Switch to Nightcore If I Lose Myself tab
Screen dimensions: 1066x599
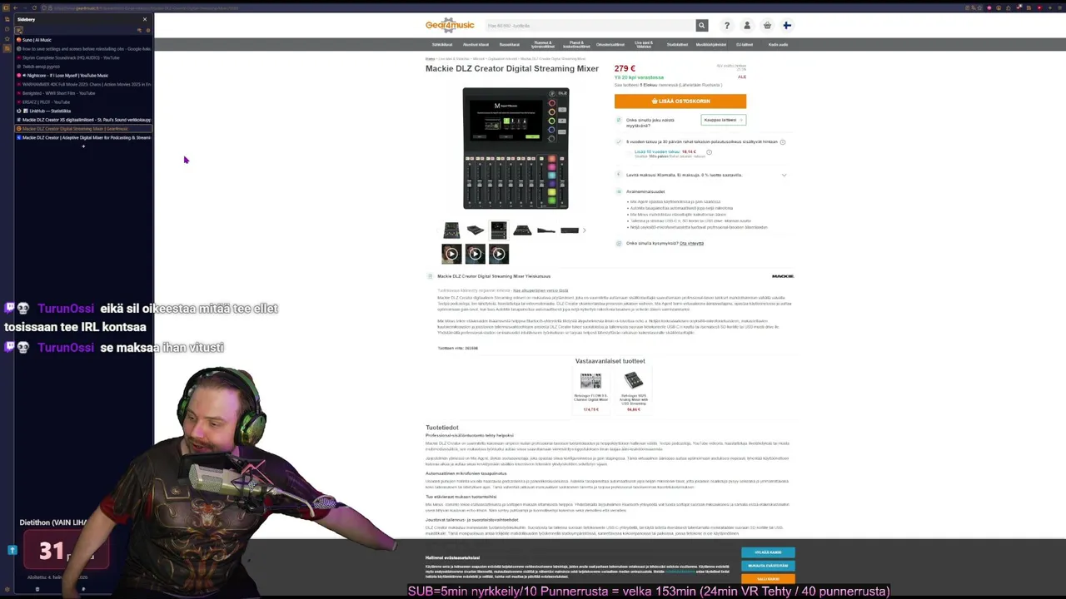83,76
